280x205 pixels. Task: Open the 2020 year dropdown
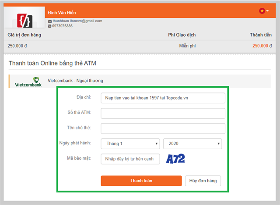192,143
